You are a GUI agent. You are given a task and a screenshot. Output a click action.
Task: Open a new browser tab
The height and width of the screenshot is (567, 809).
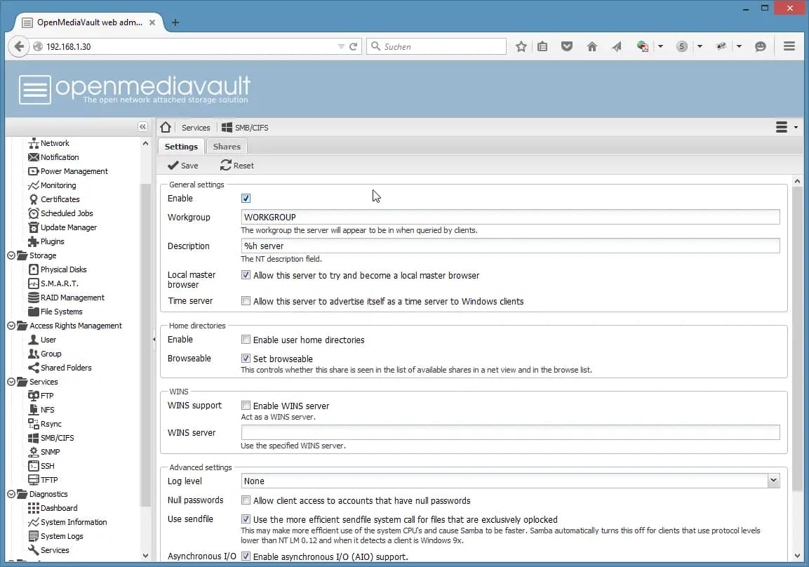pyautogui.click(x=175, y=22)
